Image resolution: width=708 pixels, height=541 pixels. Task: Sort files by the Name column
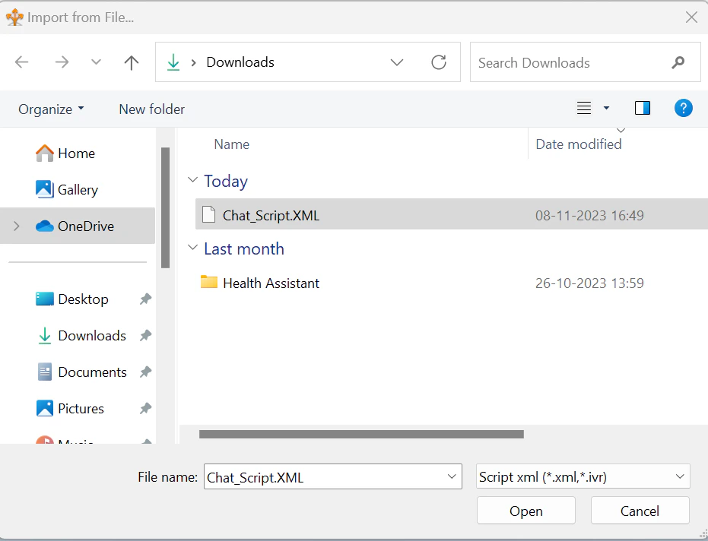(231, 144)
